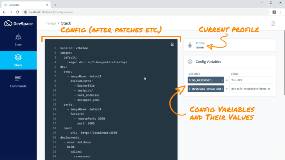Click the Stack breadcrumb title
285x160 pixels.
(66, 23)
